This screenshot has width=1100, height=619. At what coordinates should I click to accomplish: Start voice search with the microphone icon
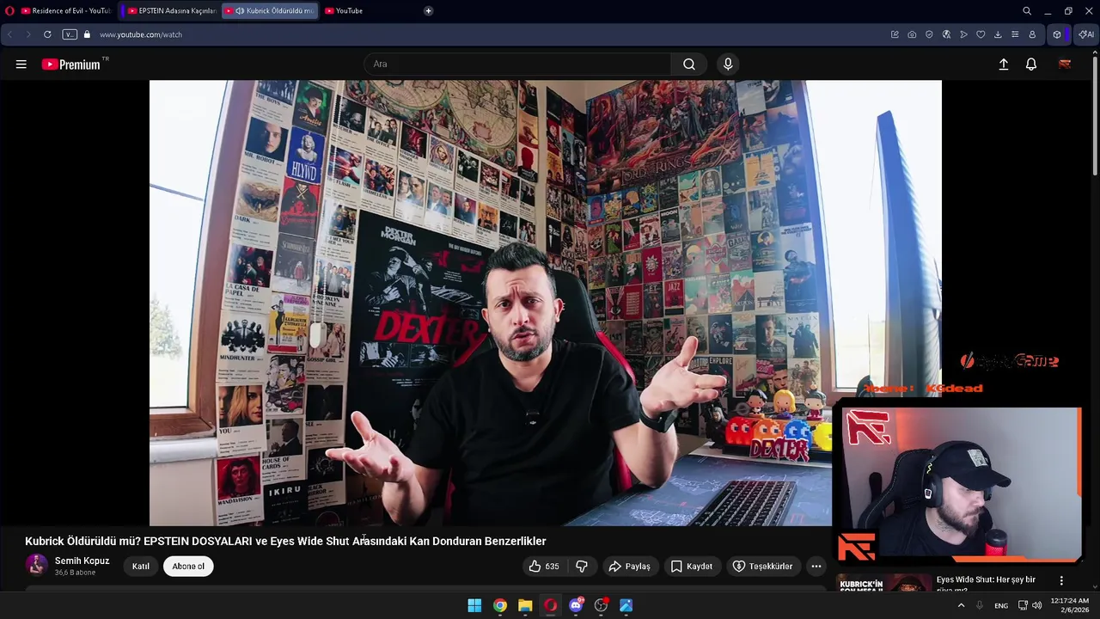point(728,64)
